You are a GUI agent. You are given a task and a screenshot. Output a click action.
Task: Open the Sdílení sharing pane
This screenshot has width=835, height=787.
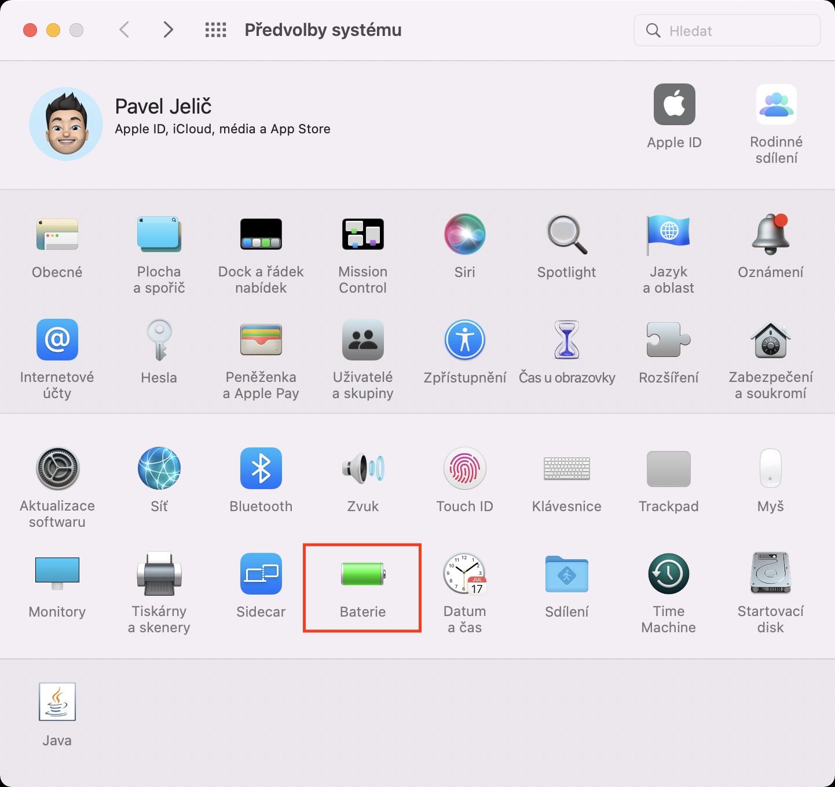click(567, 574)
